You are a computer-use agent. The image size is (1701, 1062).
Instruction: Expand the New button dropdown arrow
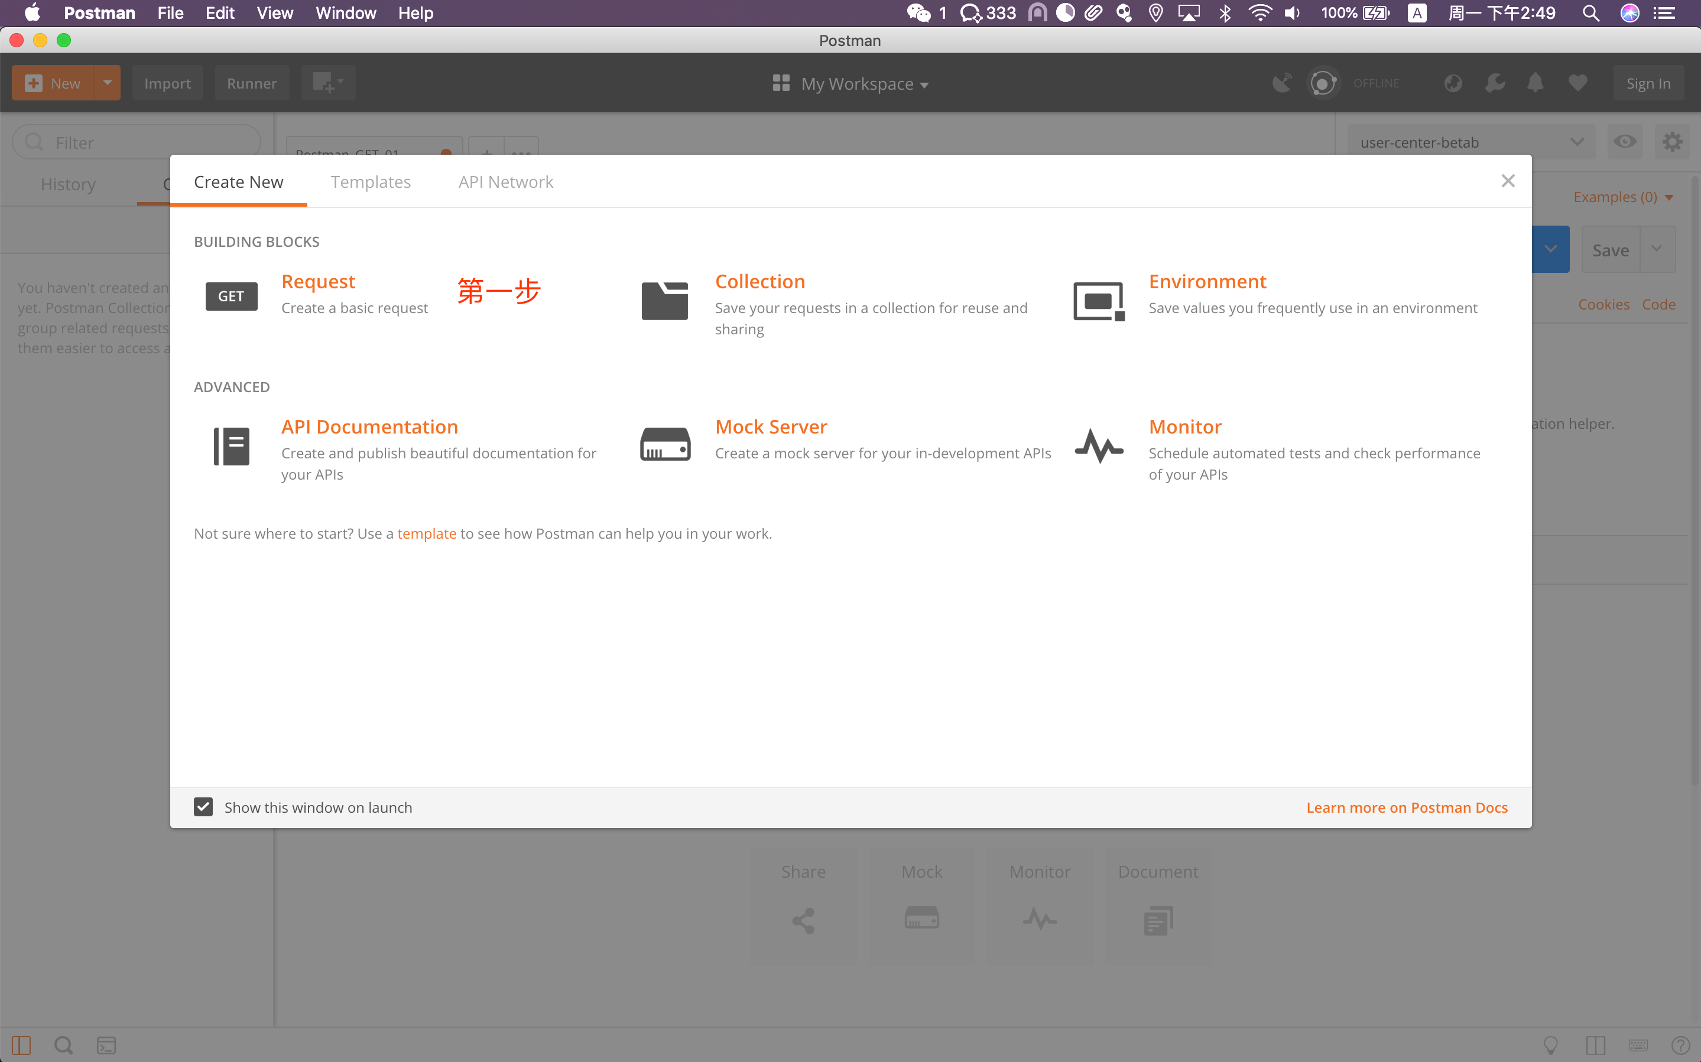(x=107, y=83)
